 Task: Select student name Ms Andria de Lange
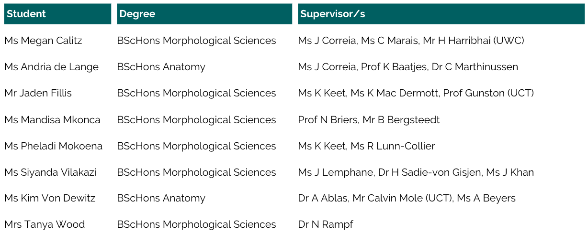pyautogui.click(x=51, y=67)
